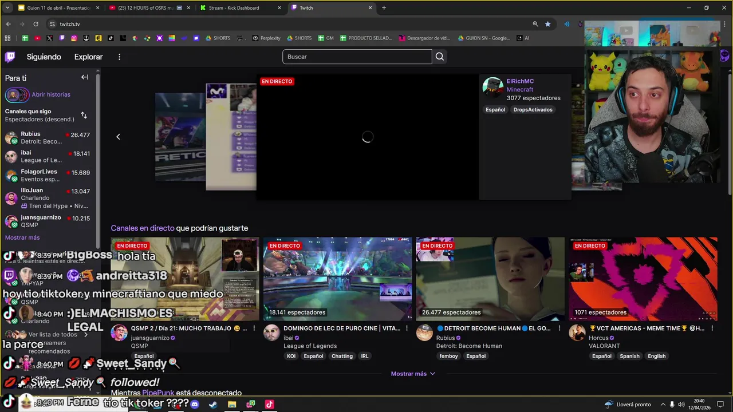Screen dimensions: 733x412
Task: Select the IRL tag
Action: pyautogui.click(x=364, y=356)
